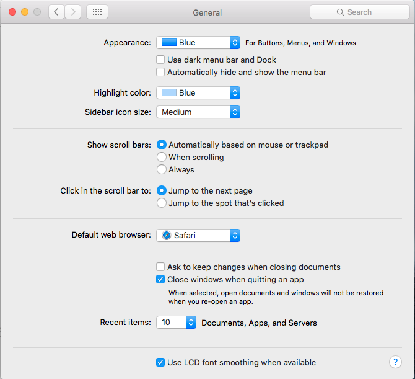Choose 'Jump to the spot that's clicked'
Viewport: 415px width, 379px height.
pyautogui.click(x=162, y=203)
